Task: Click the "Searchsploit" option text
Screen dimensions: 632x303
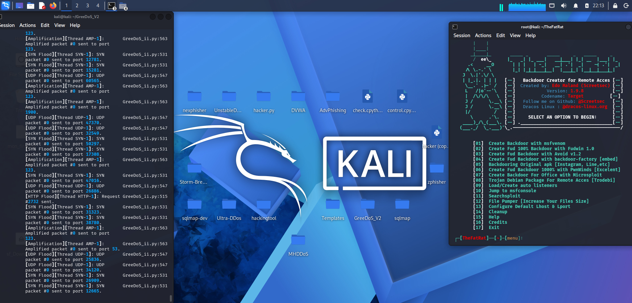Action: 504,196
